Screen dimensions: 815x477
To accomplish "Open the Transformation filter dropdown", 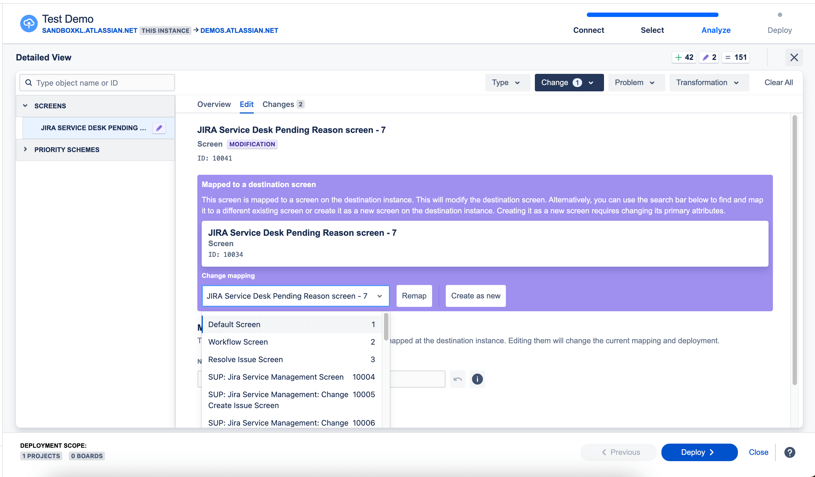I will 709,83.
